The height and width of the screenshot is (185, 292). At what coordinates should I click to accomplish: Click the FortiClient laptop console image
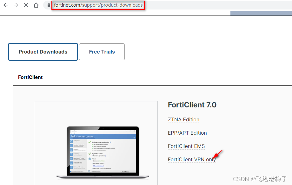pos(103,152)
